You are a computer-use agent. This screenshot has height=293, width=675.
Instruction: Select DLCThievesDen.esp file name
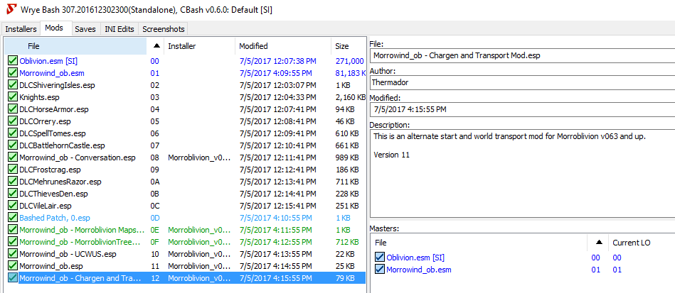[x=53, y=194]
